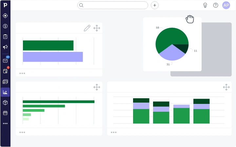Viewport: 236px width, 147px height.
Task: Open the AP account avatar menu
Action: (x=226, y=5)
